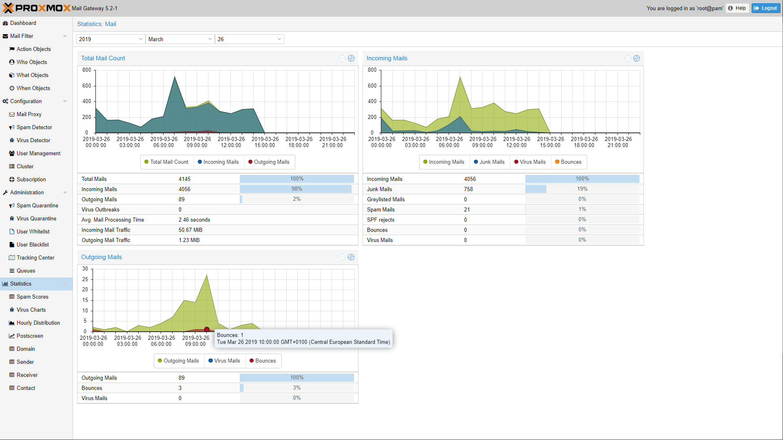Image resolution: width=783 pixels, height=440 pixels.
Task: Open the year dropdown showing 2019
Action: (140, 39)
